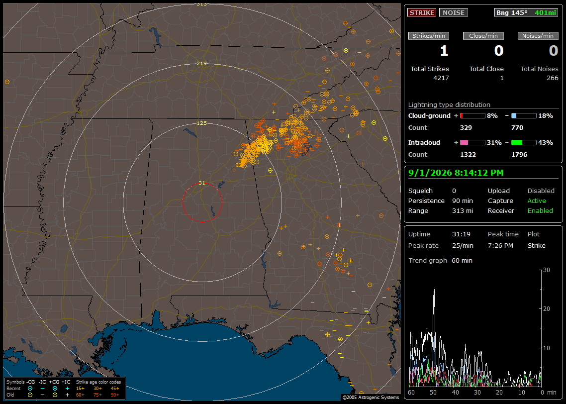Select the Strikes/min label box
The image size is (566, 404).
coord(428,36)
